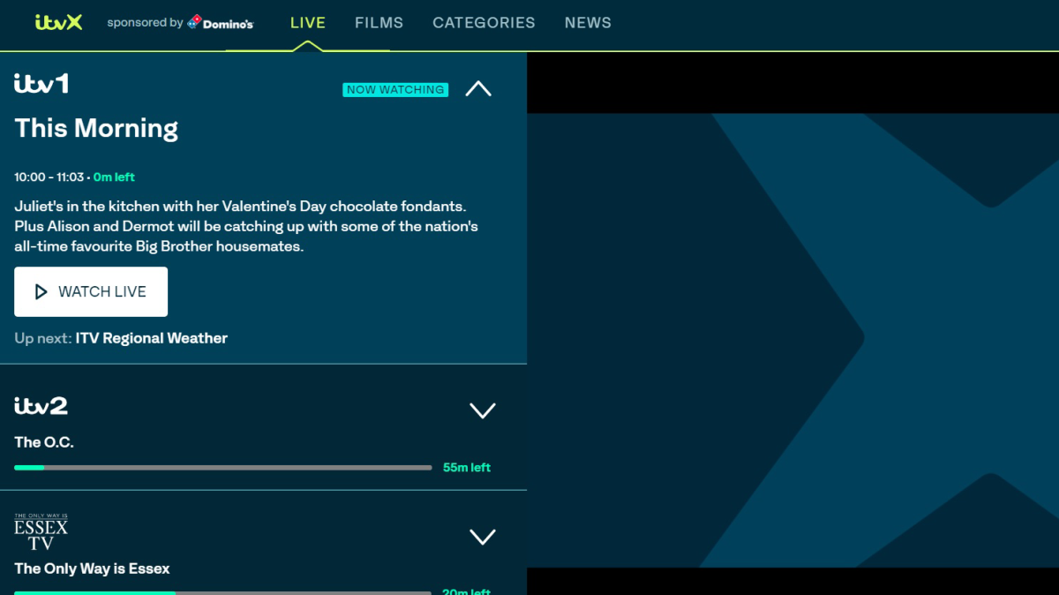Open the CATEGORIES tab
The width and height of the screenshot is (1059, 595).
[484, 23]
